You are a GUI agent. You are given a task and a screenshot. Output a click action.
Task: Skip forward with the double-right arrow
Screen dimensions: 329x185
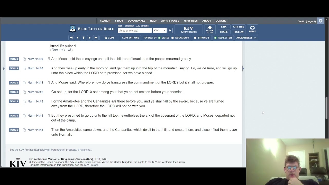coord(96,38)
